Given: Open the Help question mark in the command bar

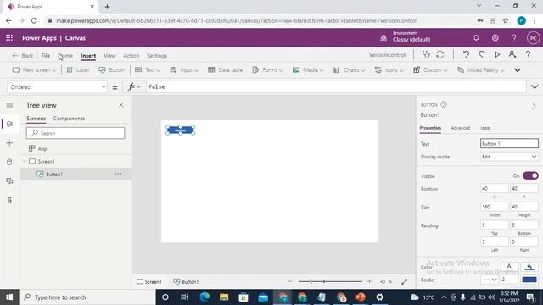Looking at the screenshot, I should click(528, 54).
